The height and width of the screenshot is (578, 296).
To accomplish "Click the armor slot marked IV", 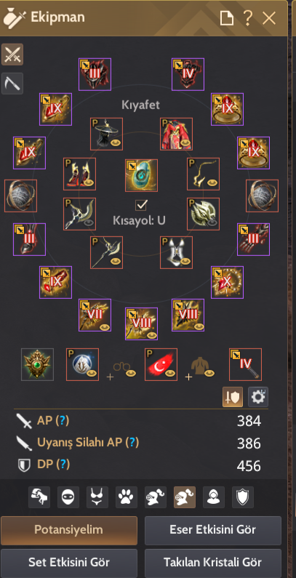I will (x=188, y=74).
